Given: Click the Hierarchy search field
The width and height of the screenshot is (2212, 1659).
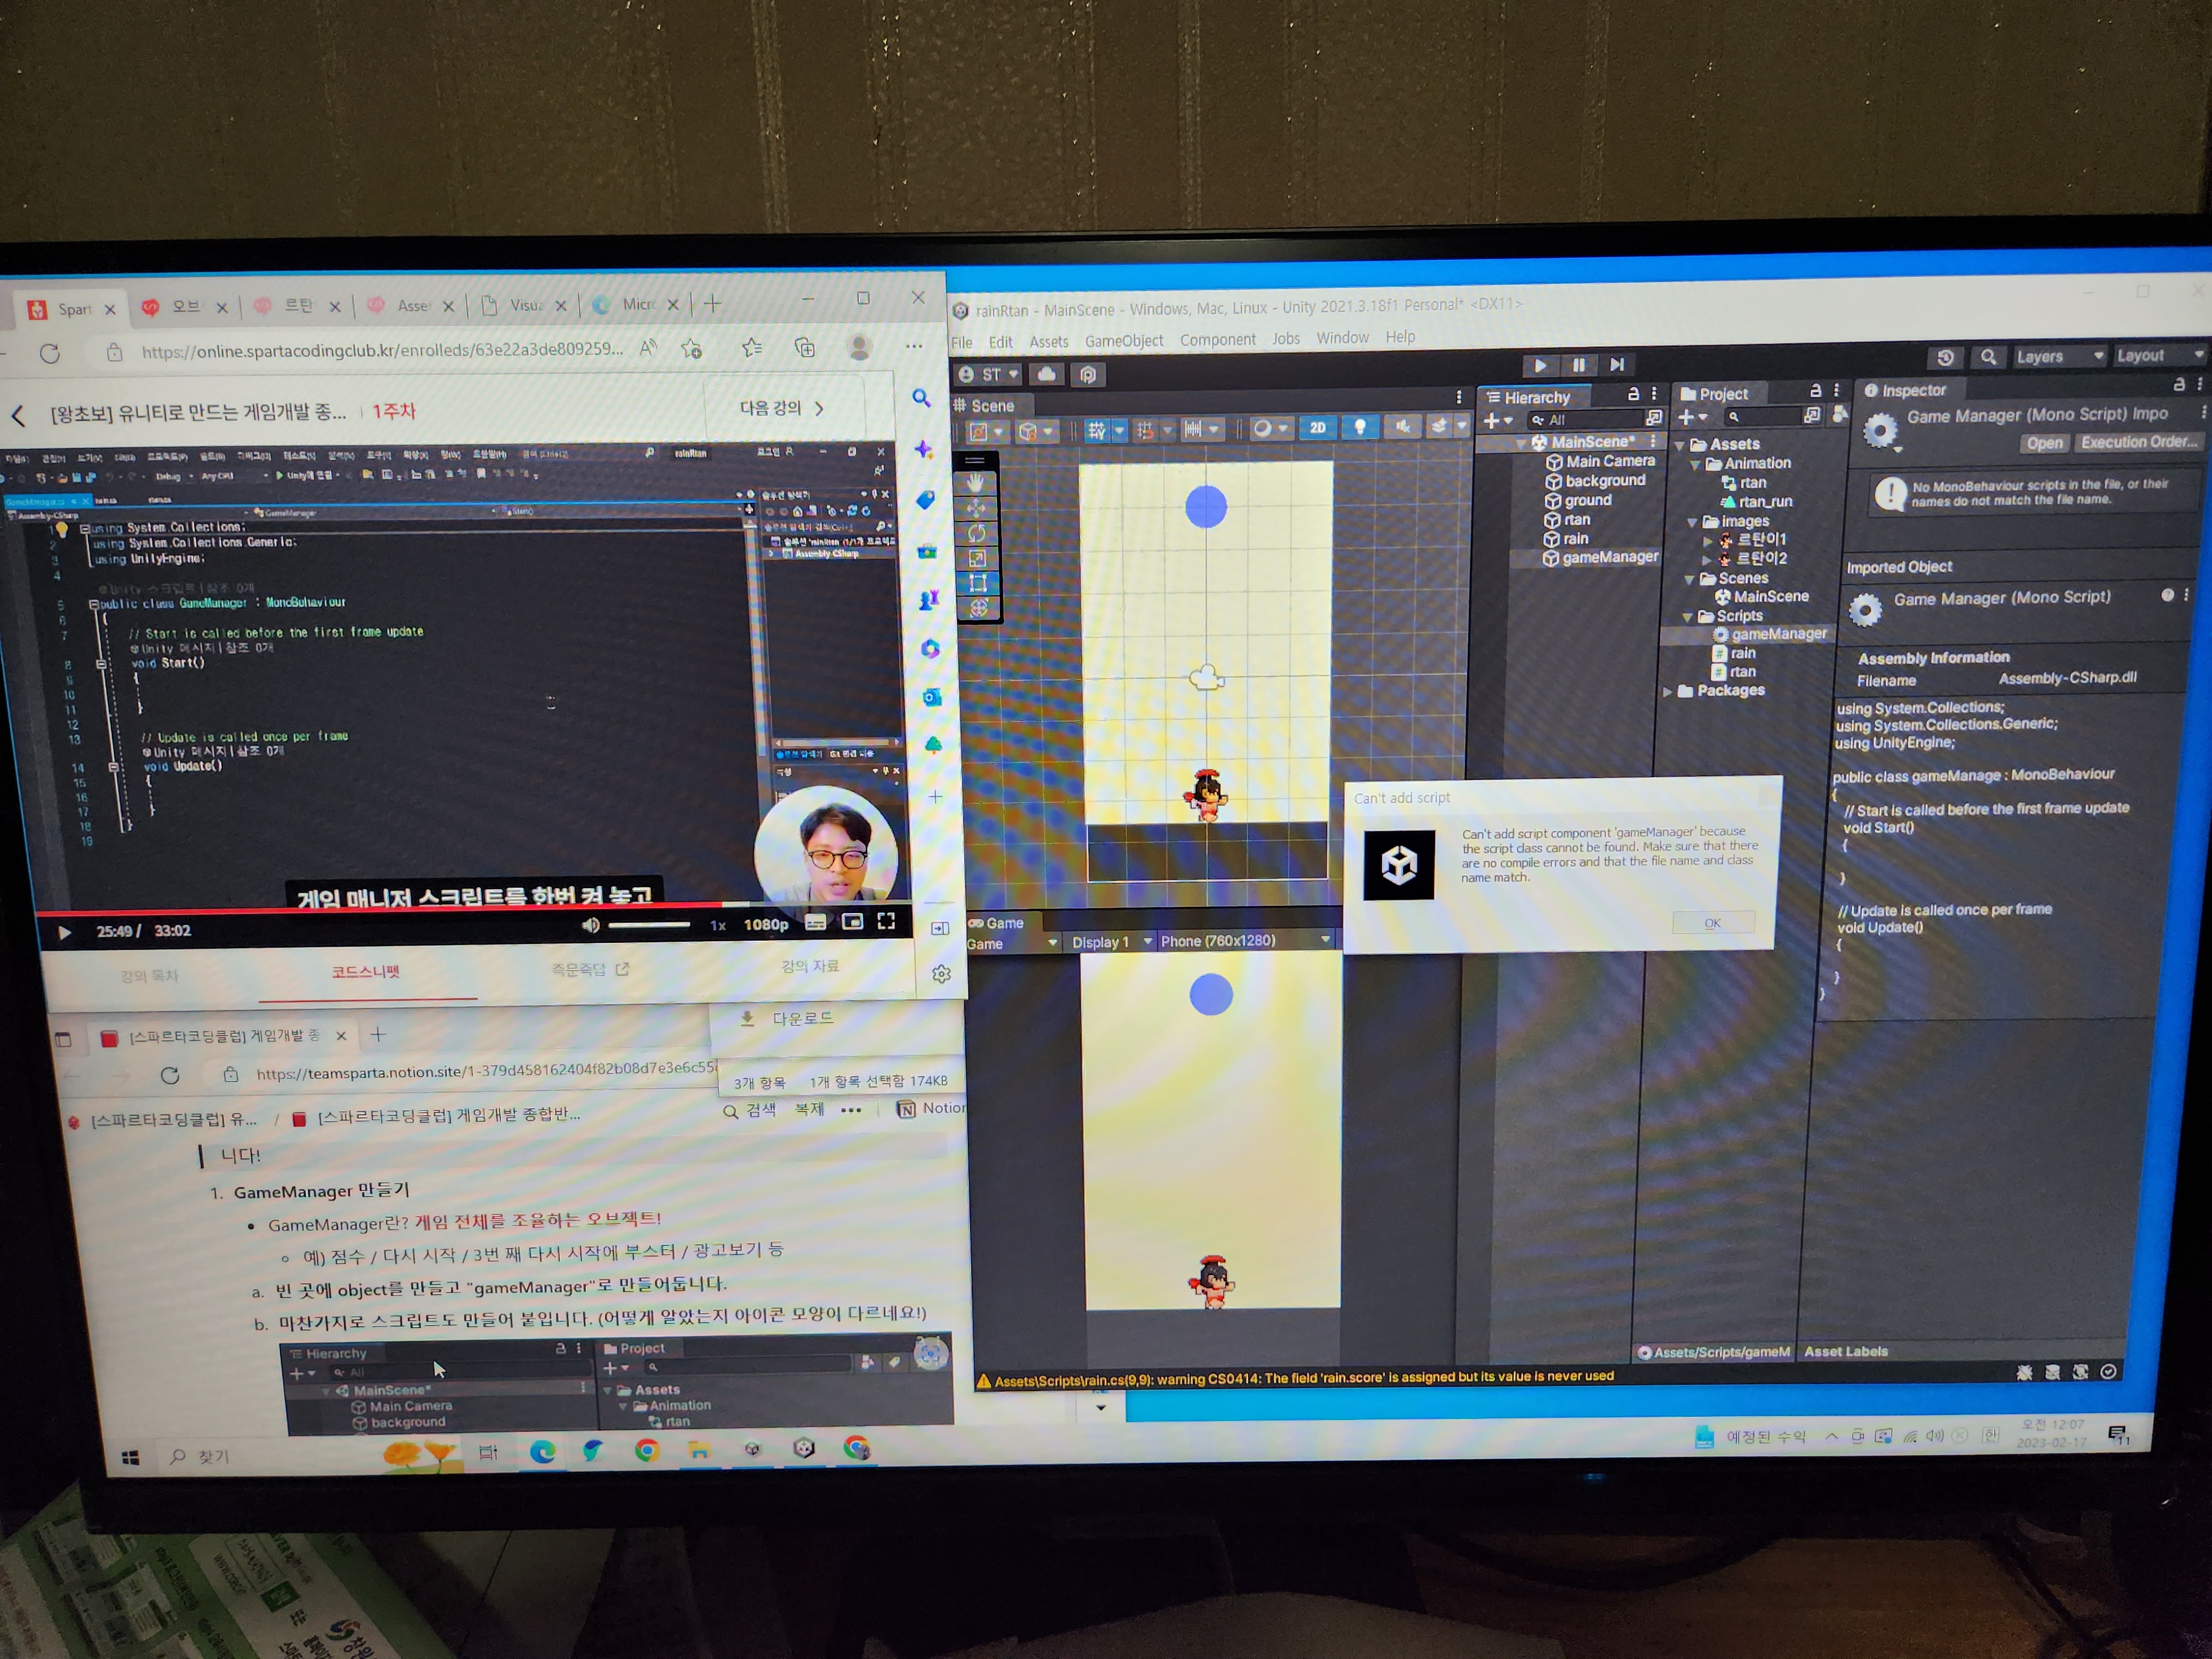Looking at the screenshot, I should pos(1586,420).
